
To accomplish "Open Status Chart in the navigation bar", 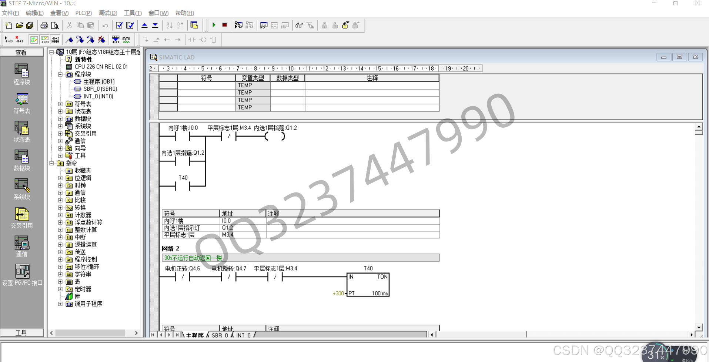I will click(22, 132).
